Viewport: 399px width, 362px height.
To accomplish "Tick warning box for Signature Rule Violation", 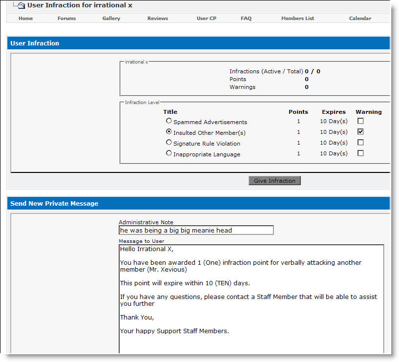I will tap(360, 143).
